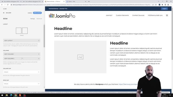The height and width of the screenshot is (97, 173).
Task: Open the browser profile icon
Action: click(168, 5)
